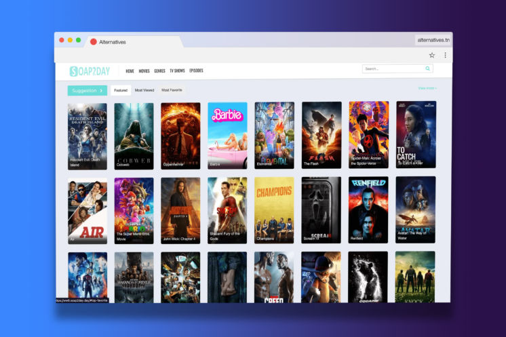506x337 pixels.
Task: Open the Episodes menu item
Action: [196, 71]
